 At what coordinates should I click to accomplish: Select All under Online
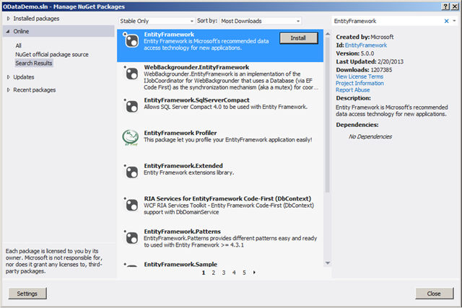[x=18, y=45]
